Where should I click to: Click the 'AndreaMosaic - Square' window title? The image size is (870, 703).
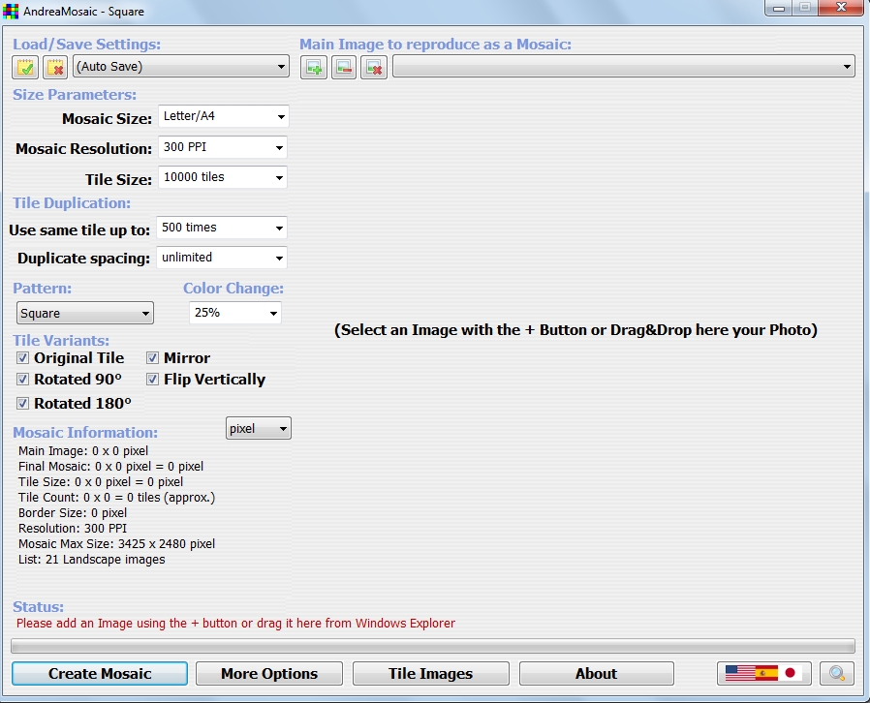pyautogui.click(x=83, y=11)
